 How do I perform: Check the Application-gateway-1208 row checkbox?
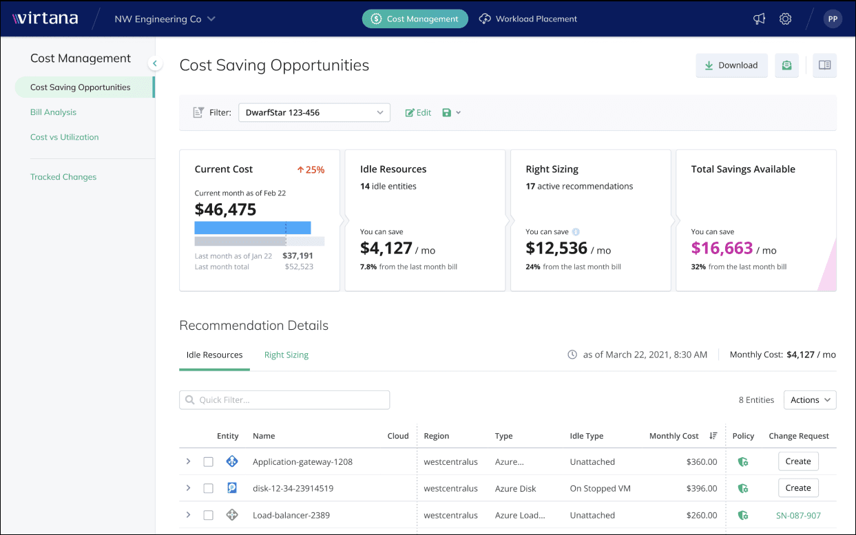(208, 462)
